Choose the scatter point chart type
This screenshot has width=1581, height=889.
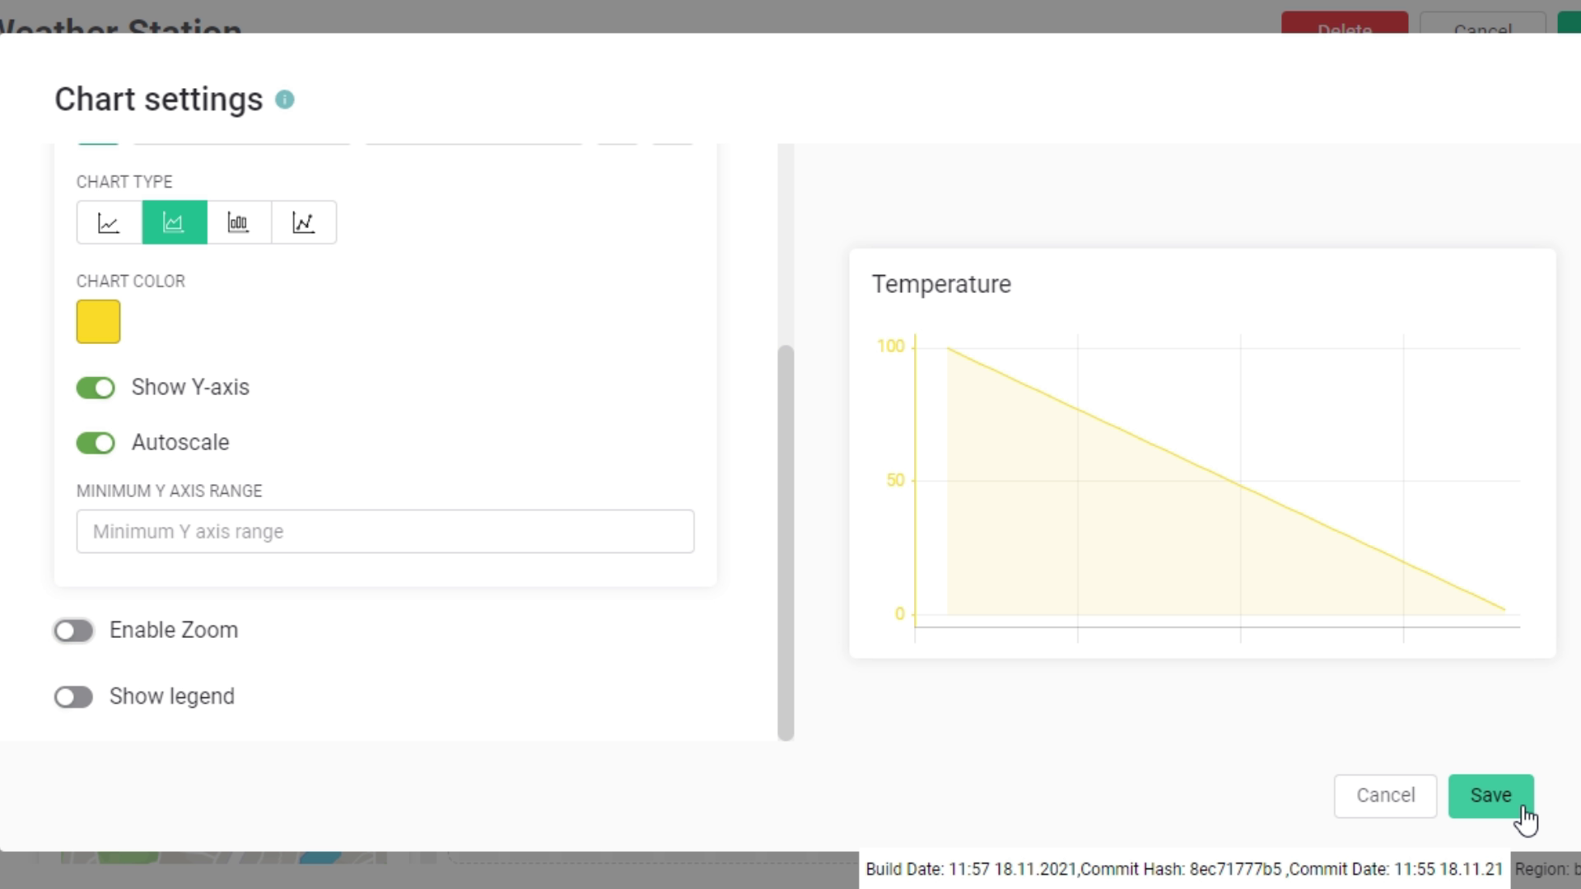coord(303,222)
